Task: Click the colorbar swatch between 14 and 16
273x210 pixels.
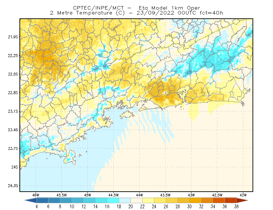Action: [x=101, y=200]
